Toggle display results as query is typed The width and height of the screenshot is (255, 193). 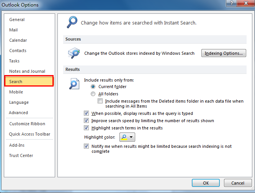[86, 113]
